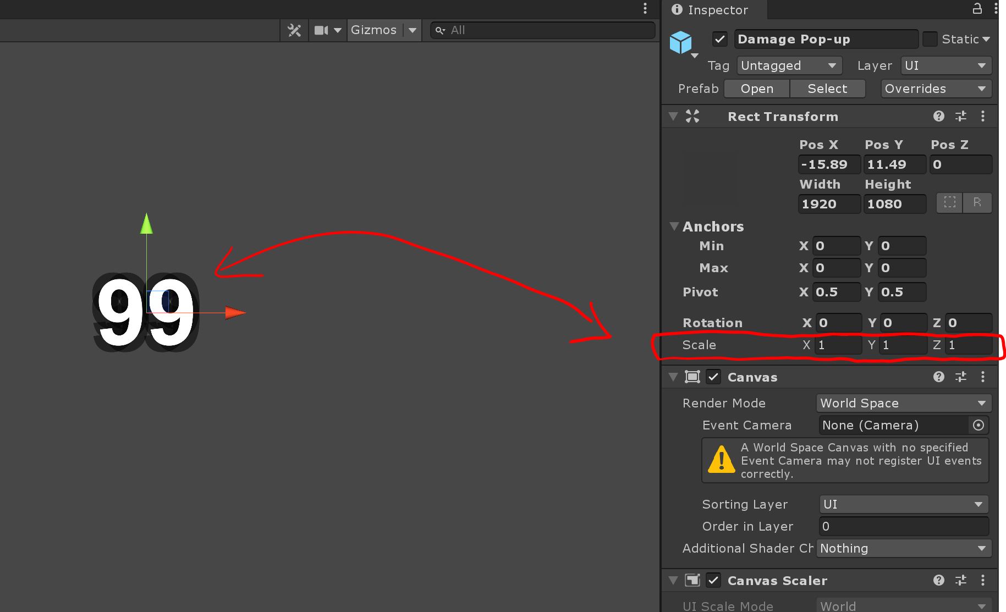Click the warning icon about Event Camera
The height and width of the screenshot is (612, 1006).
(x=722, y=460)
